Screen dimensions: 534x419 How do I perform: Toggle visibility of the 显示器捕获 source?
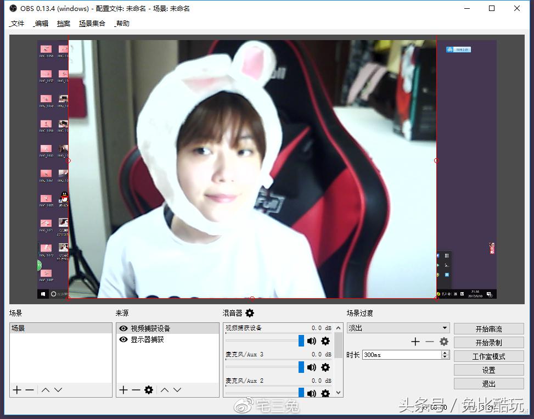[x=123, y=340]
